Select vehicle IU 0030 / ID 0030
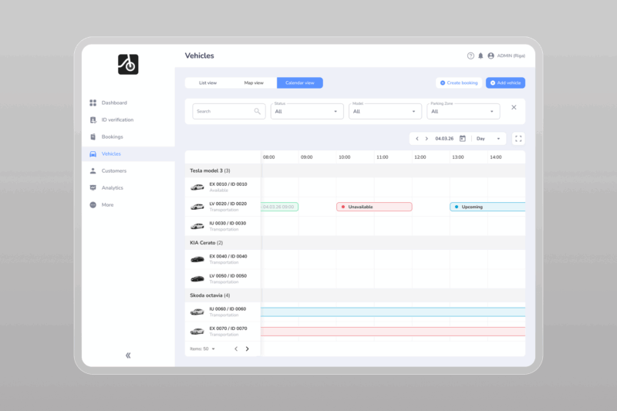The height and width of the screenshot is (411, 617). tap(223, 226)
